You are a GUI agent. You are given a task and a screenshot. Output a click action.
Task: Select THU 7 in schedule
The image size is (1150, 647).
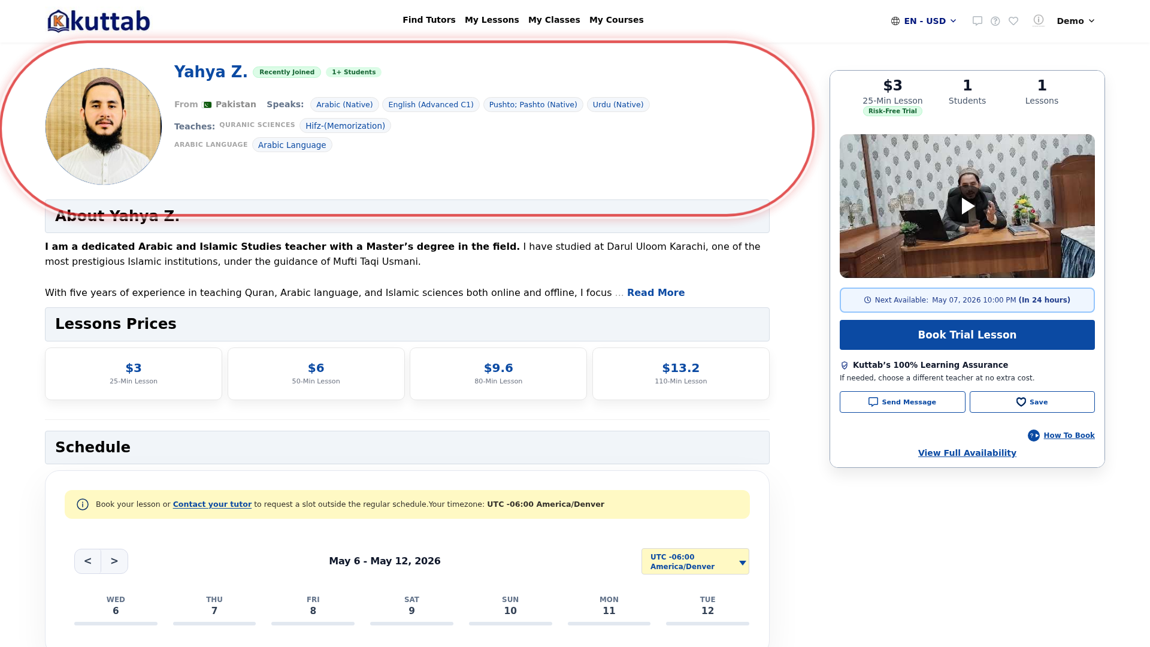coord(214,610)
